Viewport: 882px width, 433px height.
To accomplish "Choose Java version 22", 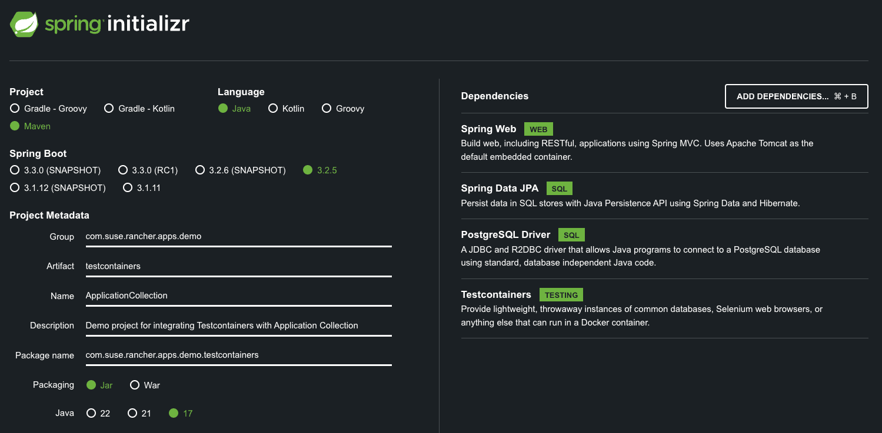I will [91, 414].
